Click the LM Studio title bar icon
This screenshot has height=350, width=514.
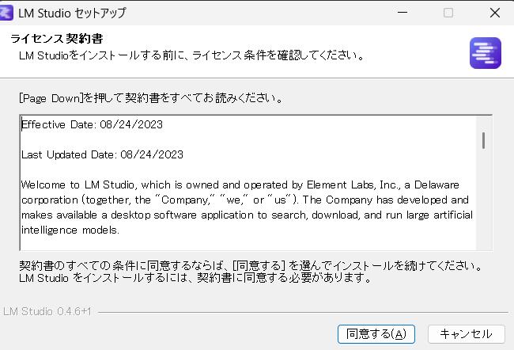click(10, 13)
